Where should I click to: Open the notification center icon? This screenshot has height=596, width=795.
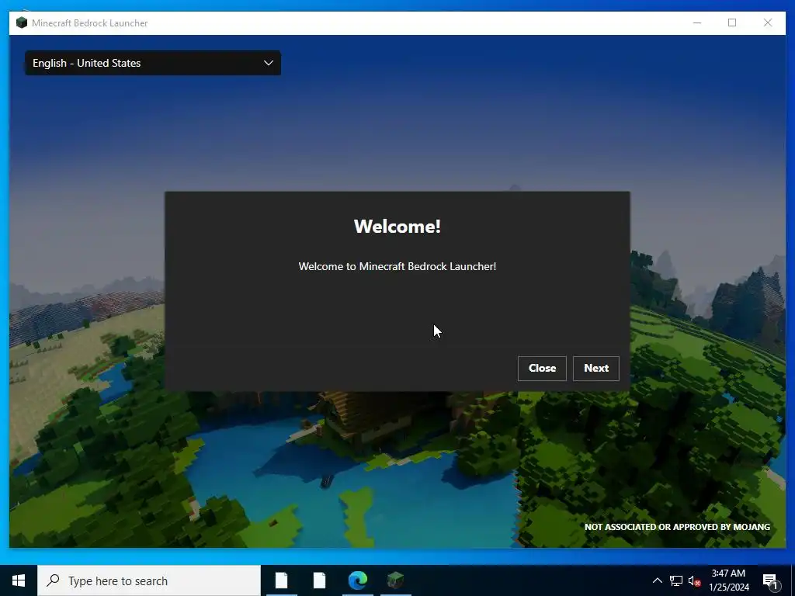770,580
